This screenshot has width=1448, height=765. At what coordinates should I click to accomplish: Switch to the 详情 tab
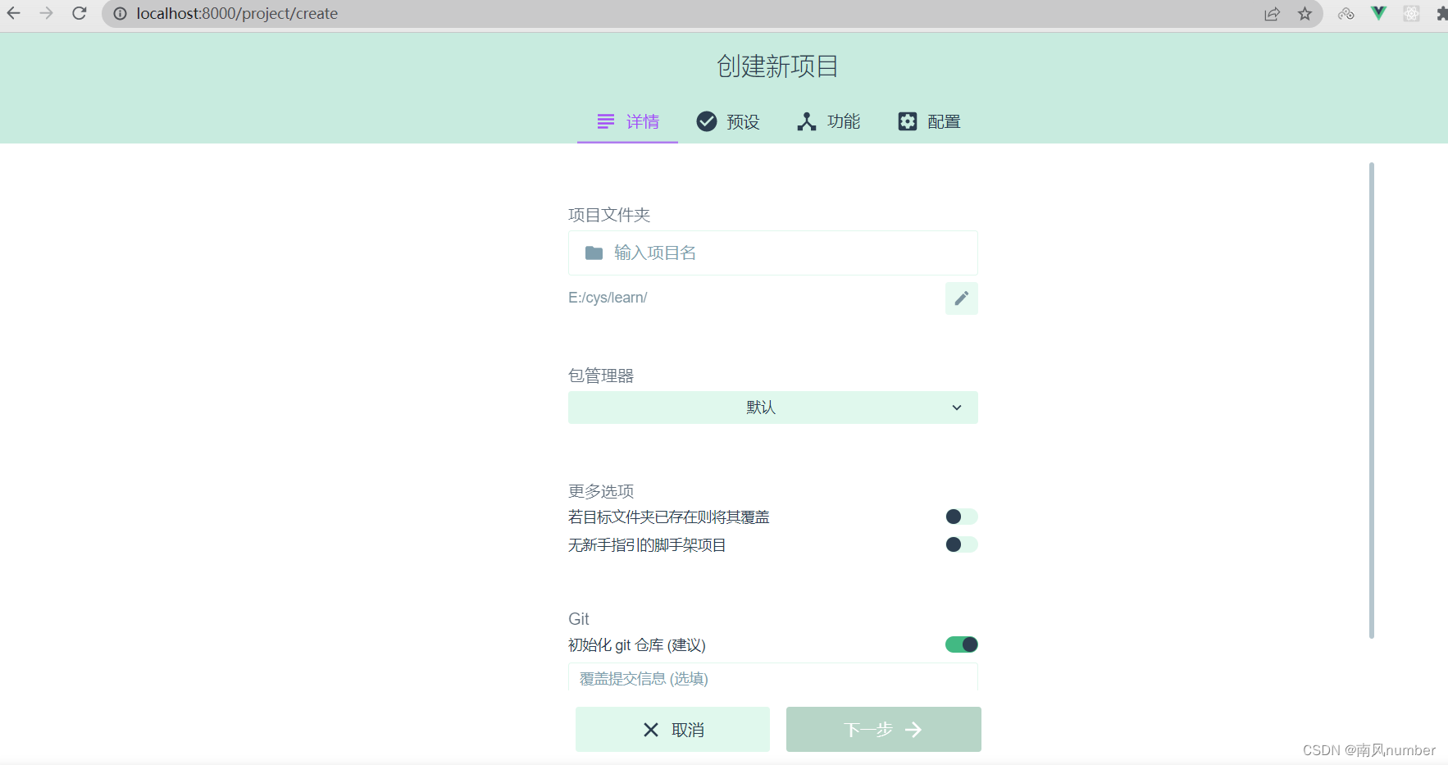627,121
